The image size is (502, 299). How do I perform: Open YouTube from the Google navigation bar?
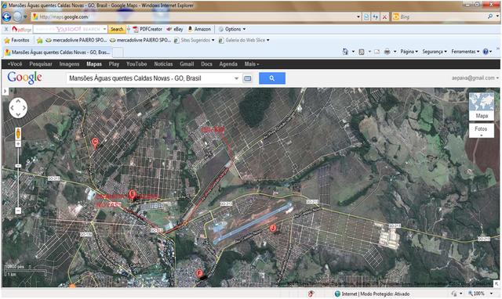[136, 64]
